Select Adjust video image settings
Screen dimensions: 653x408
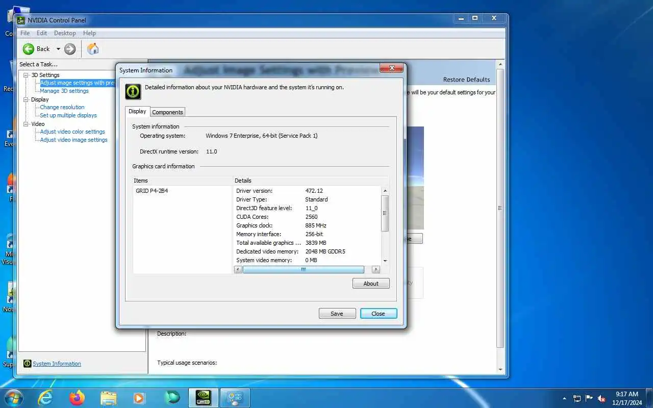(73, 140)
